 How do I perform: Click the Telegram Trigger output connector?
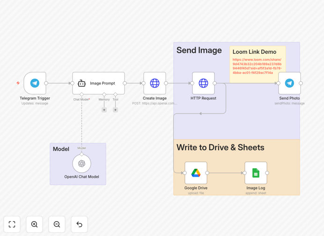(x=46, y=83)
